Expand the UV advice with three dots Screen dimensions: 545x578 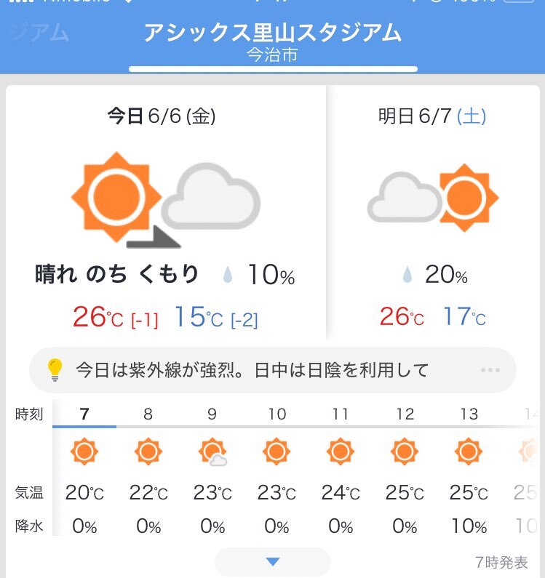pyautogui.click(x=490, y=370)
